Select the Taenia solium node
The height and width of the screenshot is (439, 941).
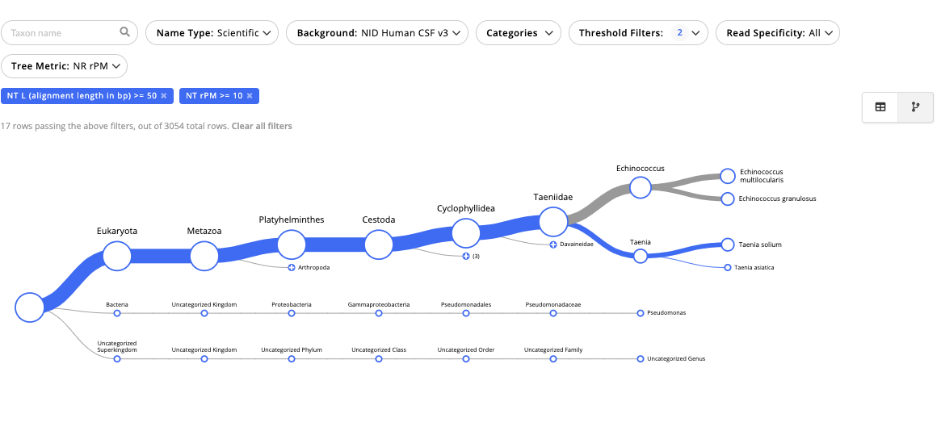(x=727, y=245)
